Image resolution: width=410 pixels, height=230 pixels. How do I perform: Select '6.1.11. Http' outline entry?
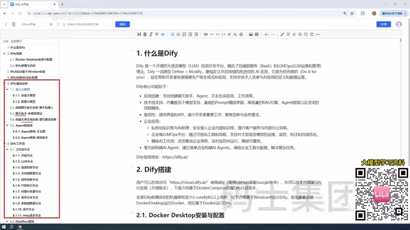coord(27,215)
